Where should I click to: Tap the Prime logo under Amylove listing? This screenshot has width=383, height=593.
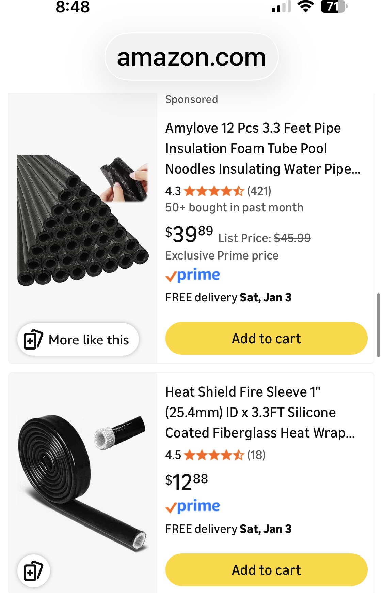click(x=193, y=275)
